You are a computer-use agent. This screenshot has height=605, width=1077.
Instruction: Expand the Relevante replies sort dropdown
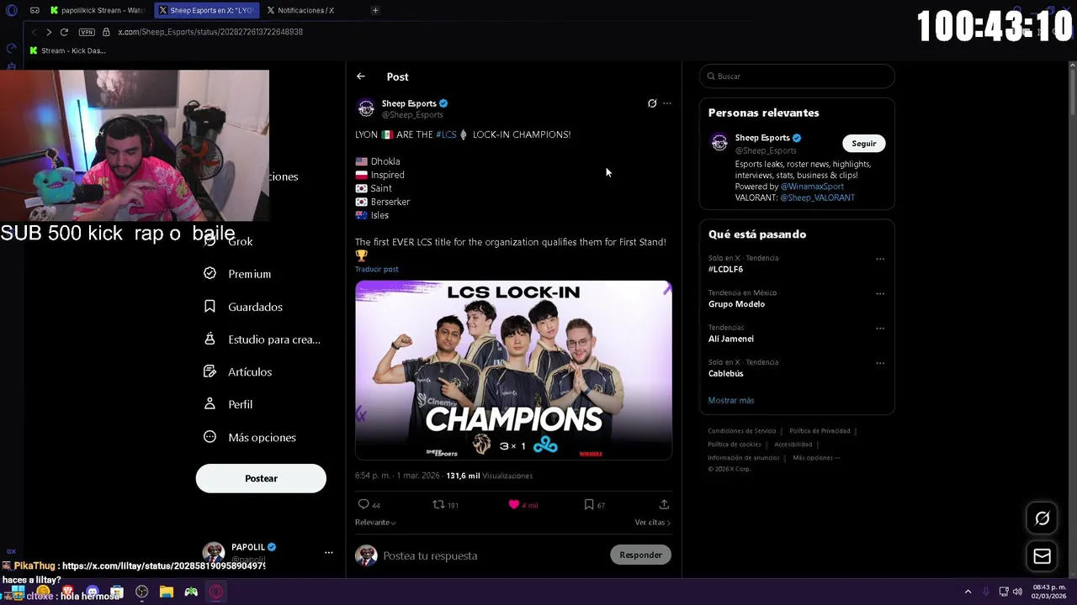pyautogui.click(x=375, y=523)
